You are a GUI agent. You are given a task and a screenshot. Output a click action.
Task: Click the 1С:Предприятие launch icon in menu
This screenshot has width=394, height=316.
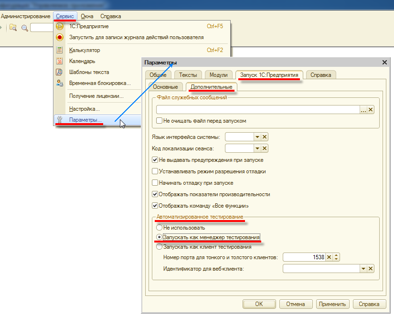(x=60, y=26)
